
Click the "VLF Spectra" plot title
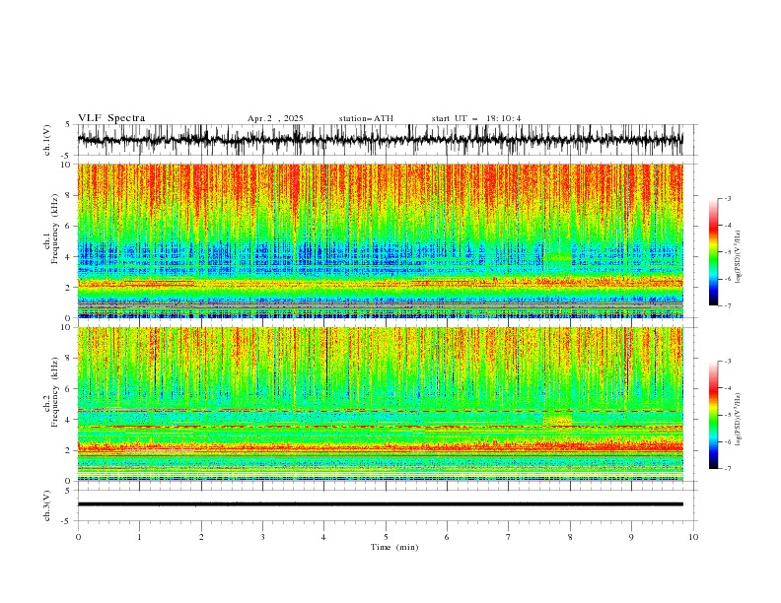click(x=111, y=118)
